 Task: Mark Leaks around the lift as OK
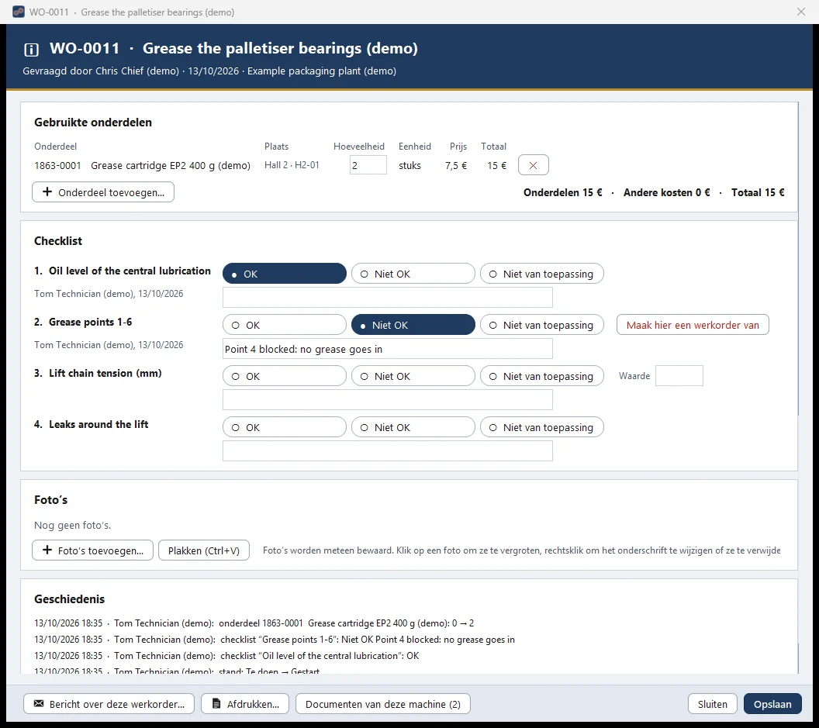pos(285,427)
